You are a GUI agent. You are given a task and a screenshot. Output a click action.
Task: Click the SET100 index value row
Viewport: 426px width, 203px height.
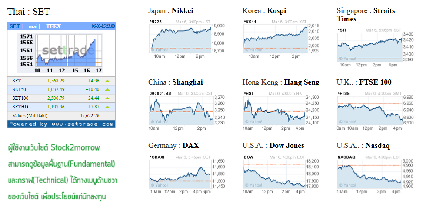coord(61,98)
